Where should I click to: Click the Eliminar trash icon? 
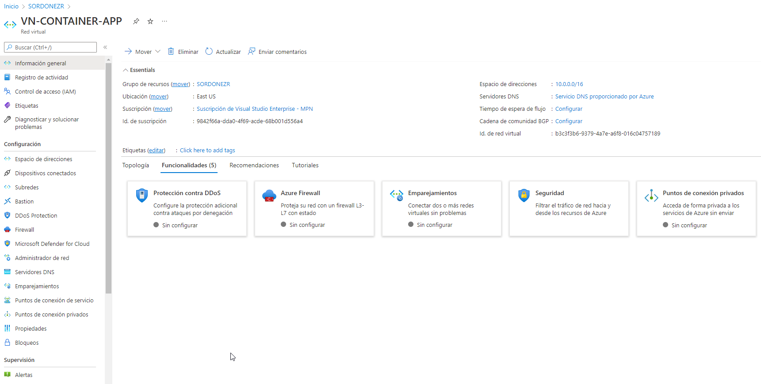point(171,52)
